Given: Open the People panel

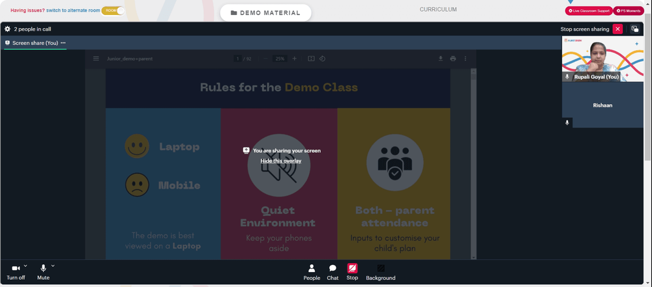Looking at the screenshot, I should tap(312, 273).
